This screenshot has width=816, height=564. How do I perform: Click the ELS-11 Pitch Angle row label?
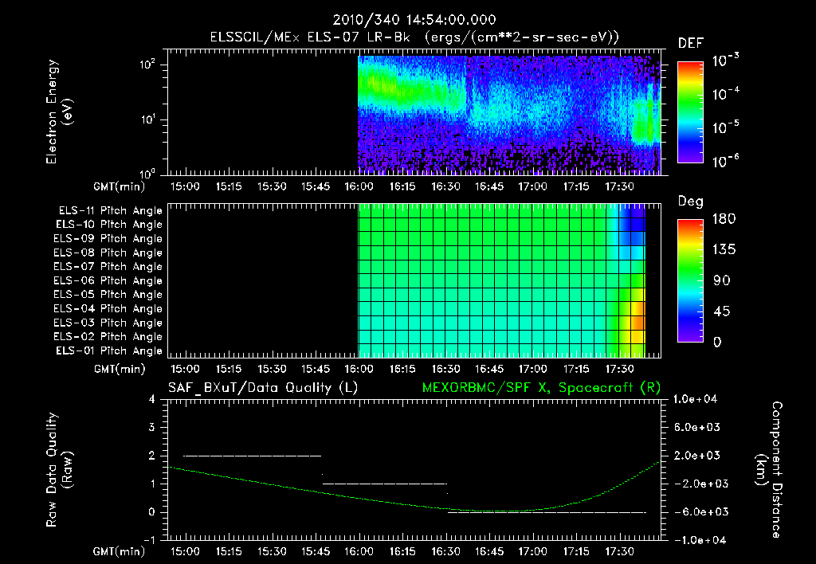point(110,211)
